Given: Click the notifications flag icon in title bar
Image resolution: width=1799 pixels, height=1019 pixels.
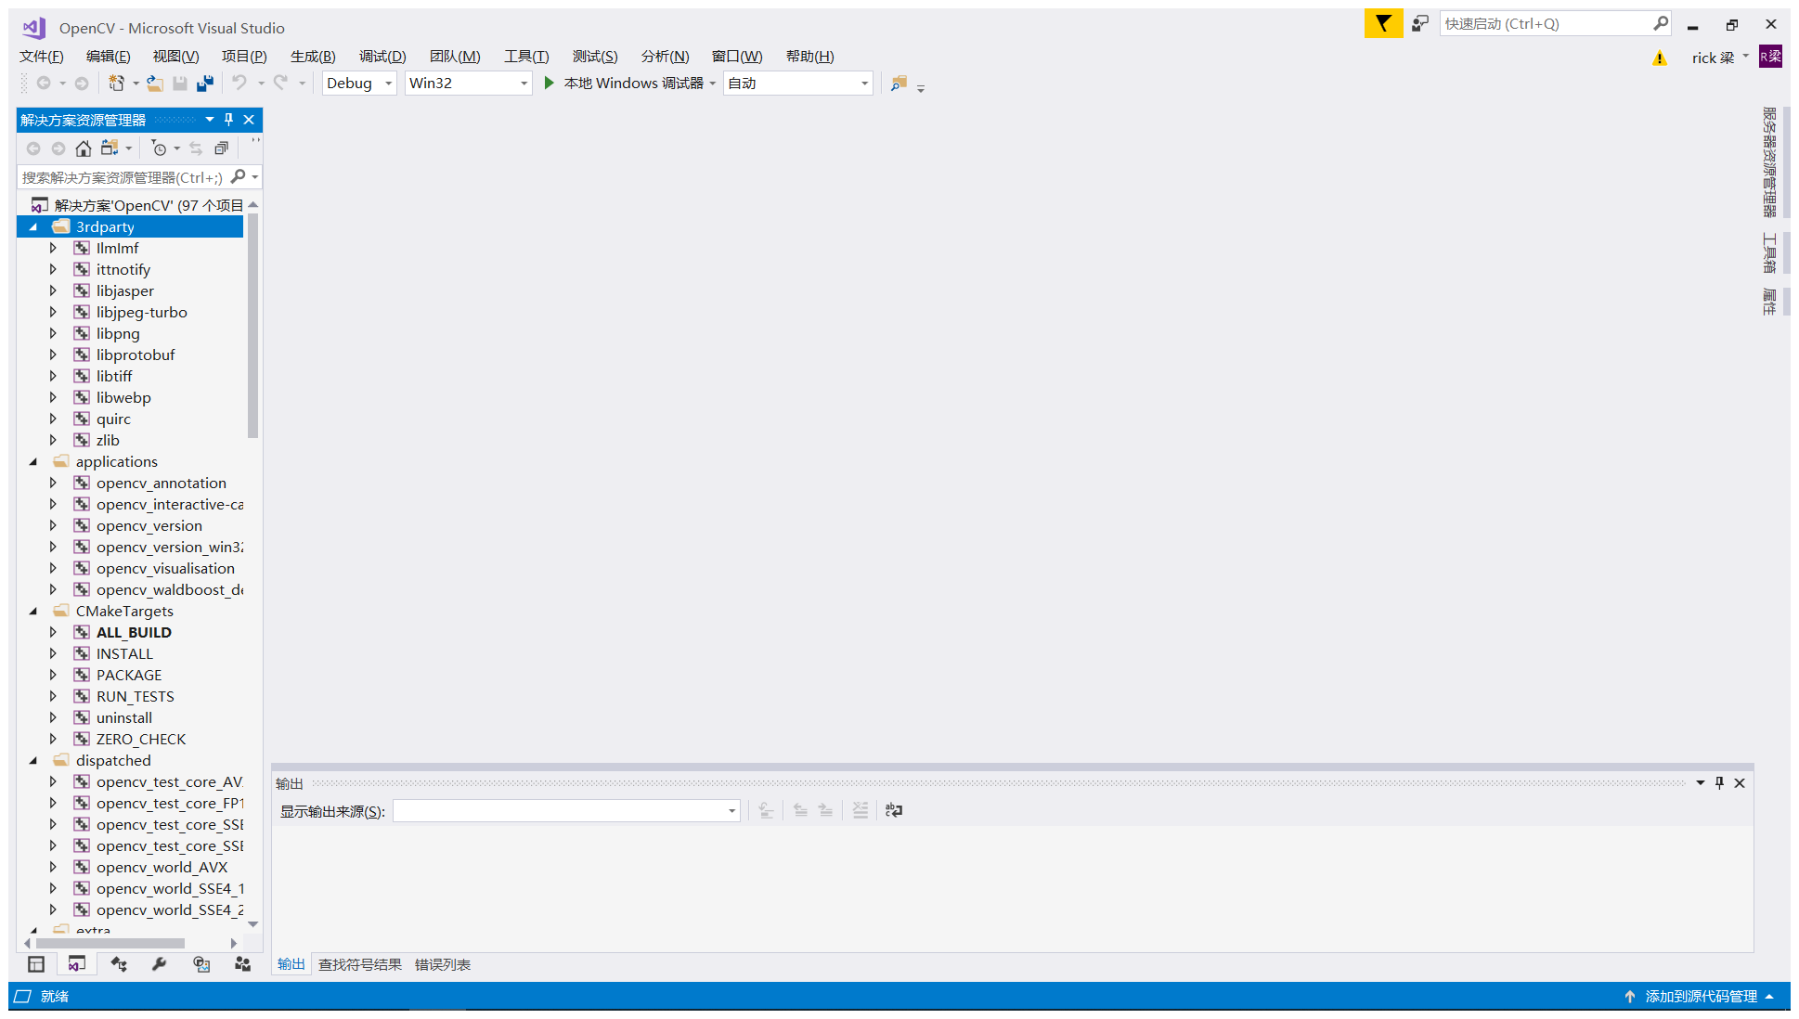Looking at the screenshot, I should tap(1383, 24).
